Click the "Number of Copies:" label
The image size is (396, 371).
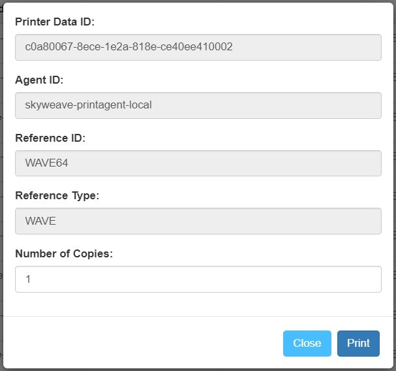pos(64,253)
